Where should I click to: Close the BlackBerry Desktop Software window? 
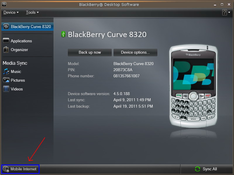(x=229, y=4)
